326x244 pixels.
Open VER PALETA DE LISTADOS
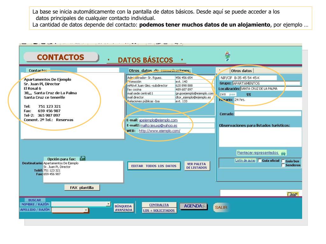pos(197,166)
